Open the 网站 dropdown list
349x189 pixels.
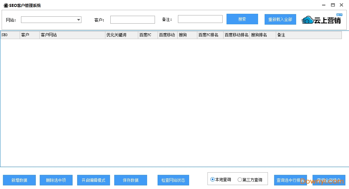(x=79, y=19)
